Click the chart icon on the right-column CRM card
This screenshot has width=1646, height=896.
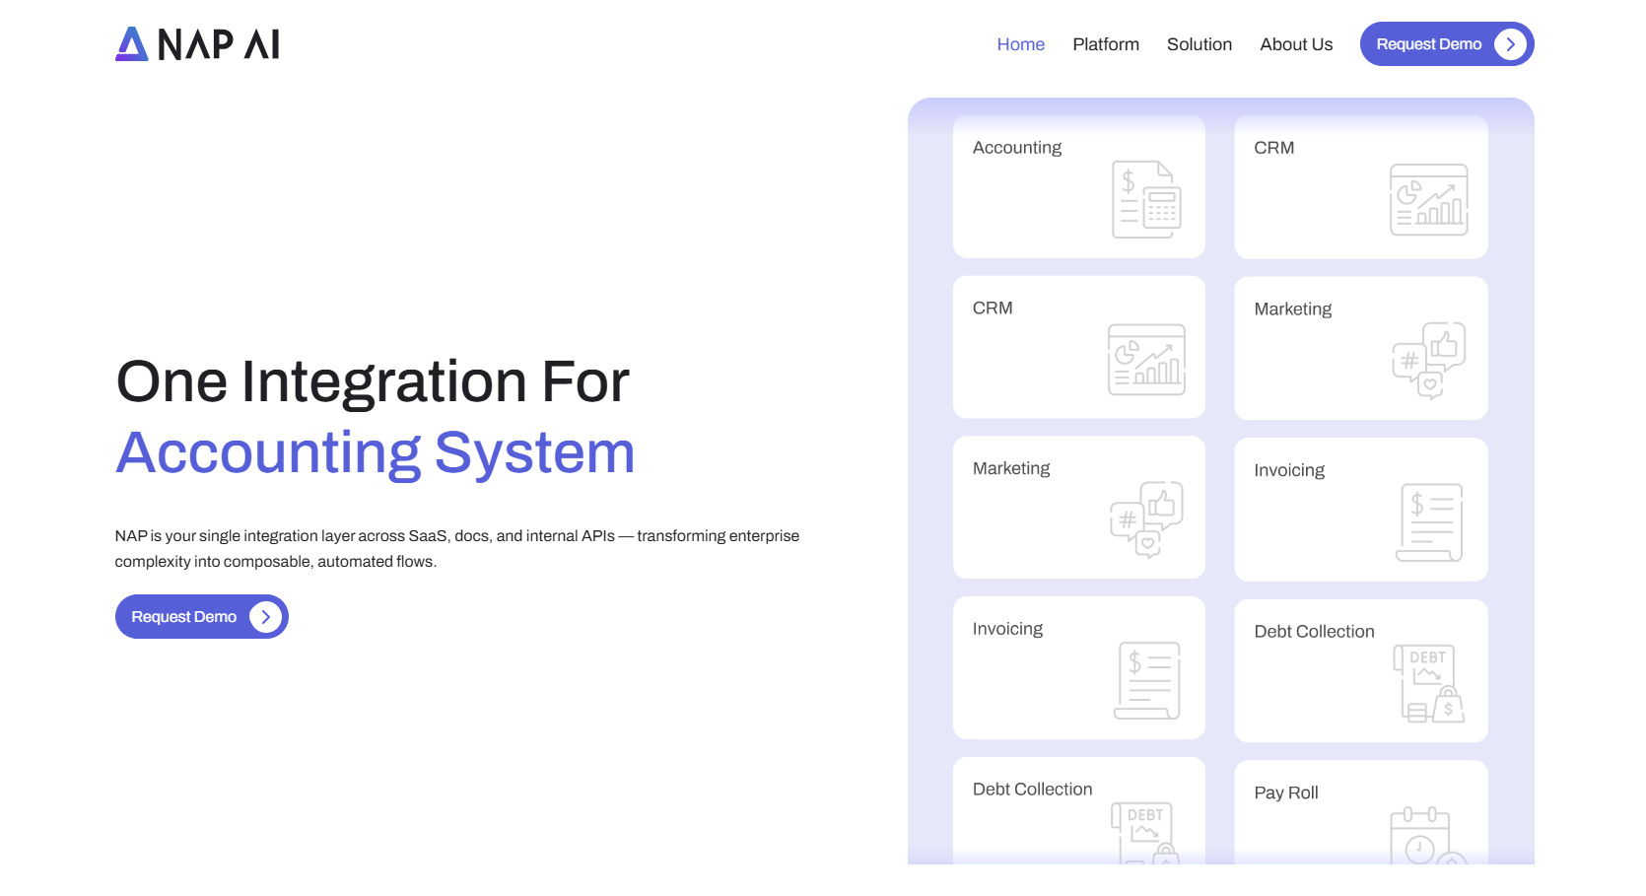coord(1428,200)
